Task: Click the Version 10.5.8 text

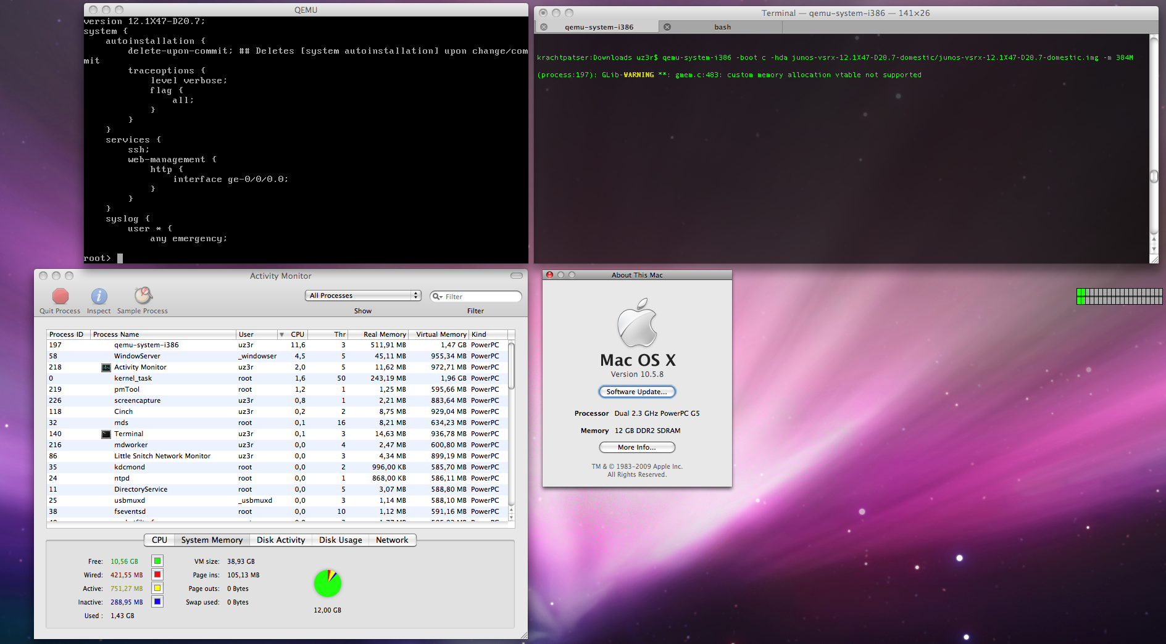Action: 637,374
